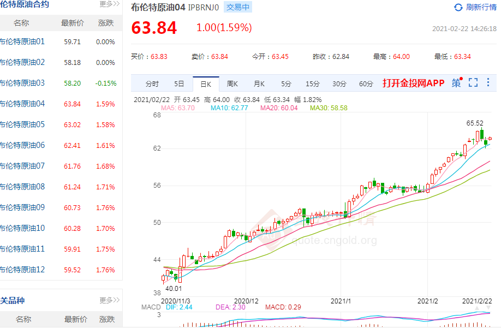
Task: Open the 布伦特原油01 contract link
Action: point(22,41)
